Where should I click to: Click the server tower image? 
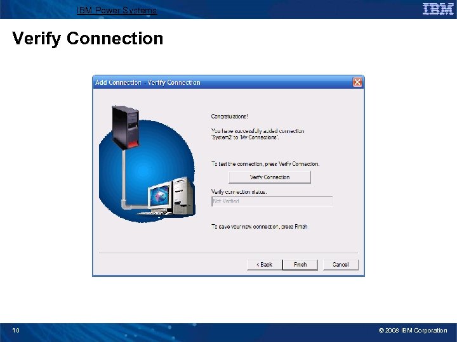coord(126,127)
